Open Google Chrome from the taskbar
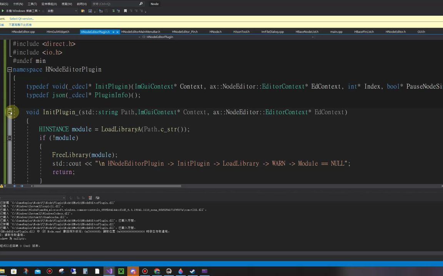This screenshot has width=443, height=276. pyautogui.click(x=157, y=271)
